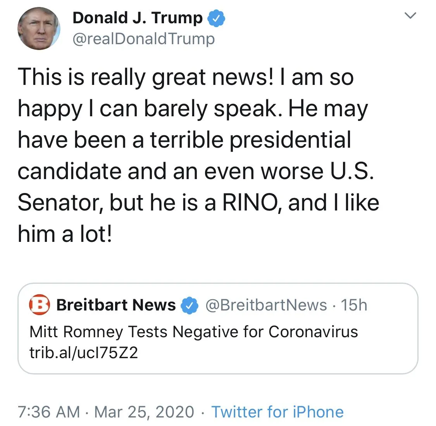Screen dimensions: 436x426
Task: Open the Mitt Romney Tests Negative headline
Action: click(x=193, y=332)
